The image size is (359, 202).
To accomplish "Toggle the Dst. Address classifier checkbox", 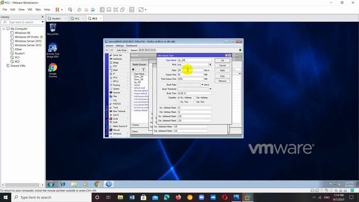I will point(195,98).
